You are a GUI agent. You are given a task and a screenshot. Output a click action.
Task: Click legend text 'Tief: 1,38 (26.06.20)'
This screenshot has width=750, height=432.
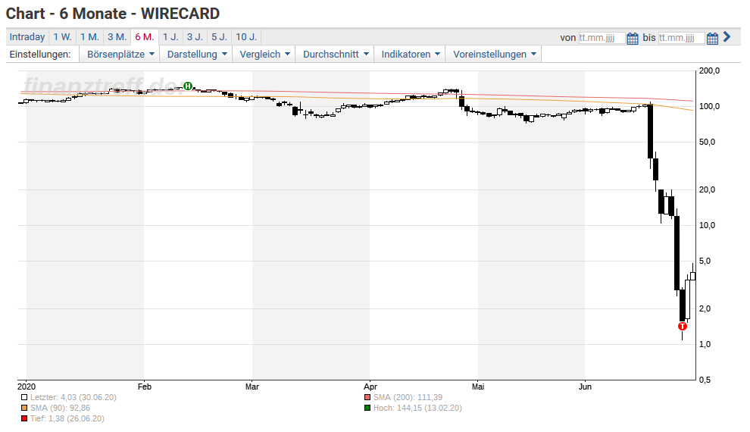point(67,418)
